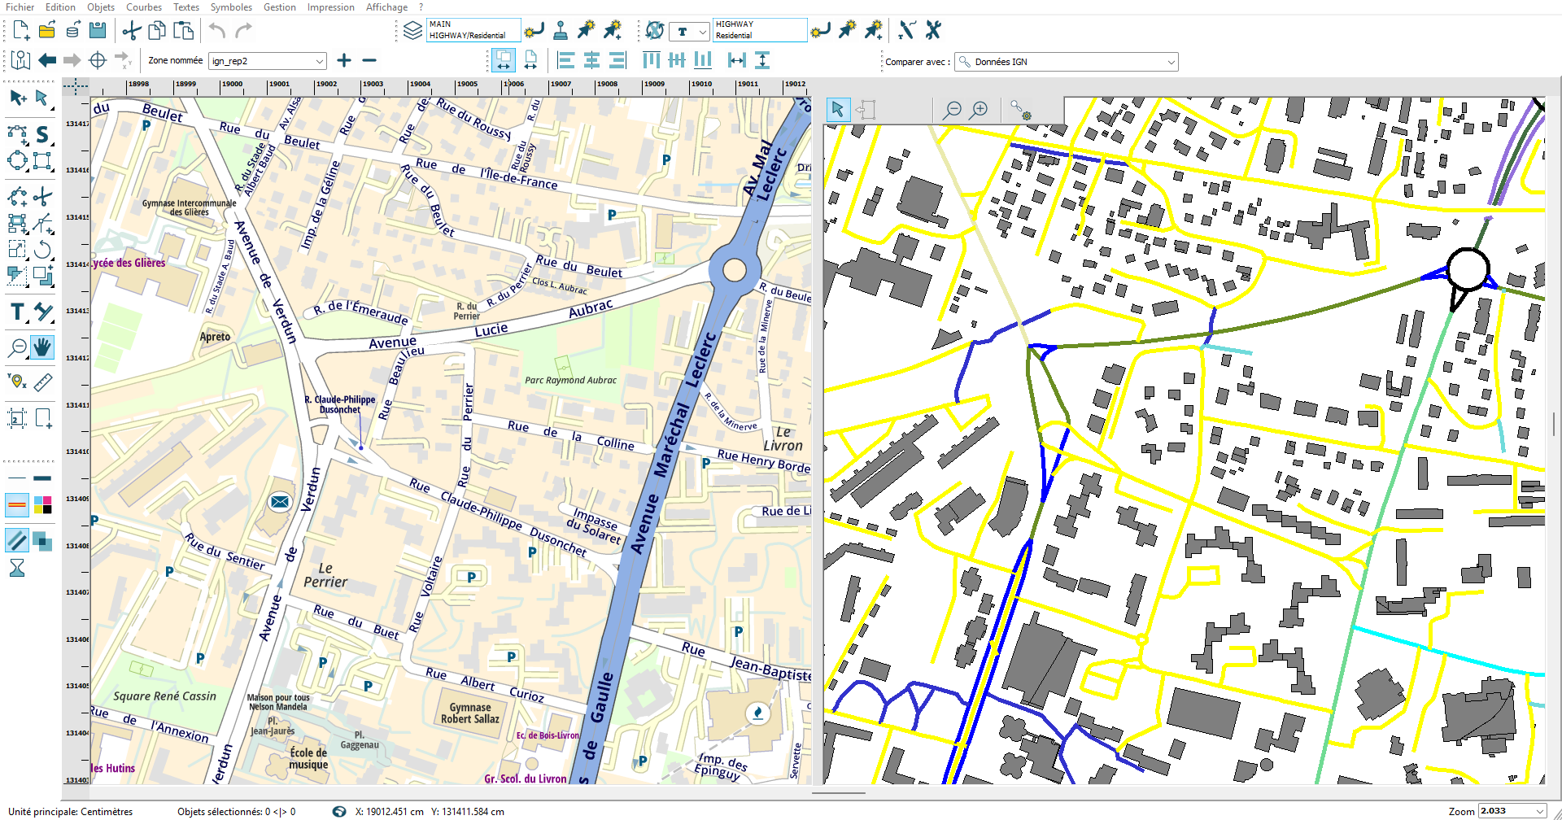Toggle the red-yellow line style display button
This screenshot has height=820, width=1562.
click(x=17, y=505)
